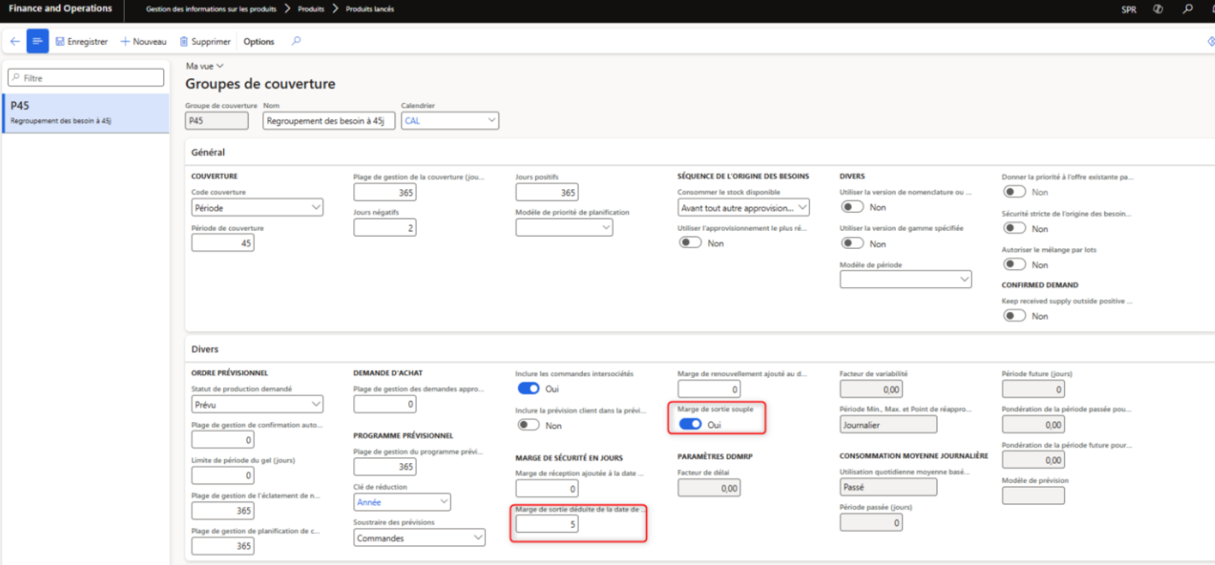This screenshot has height=565, width=1215.
Task: Toggle Autoriser le mélange par lots
Action: (x=1014, y=264)
